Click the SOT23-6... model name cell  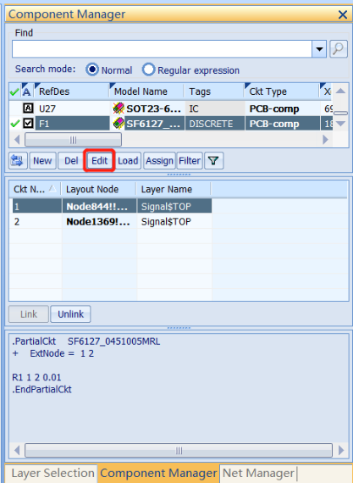click(x=147, y=108)
